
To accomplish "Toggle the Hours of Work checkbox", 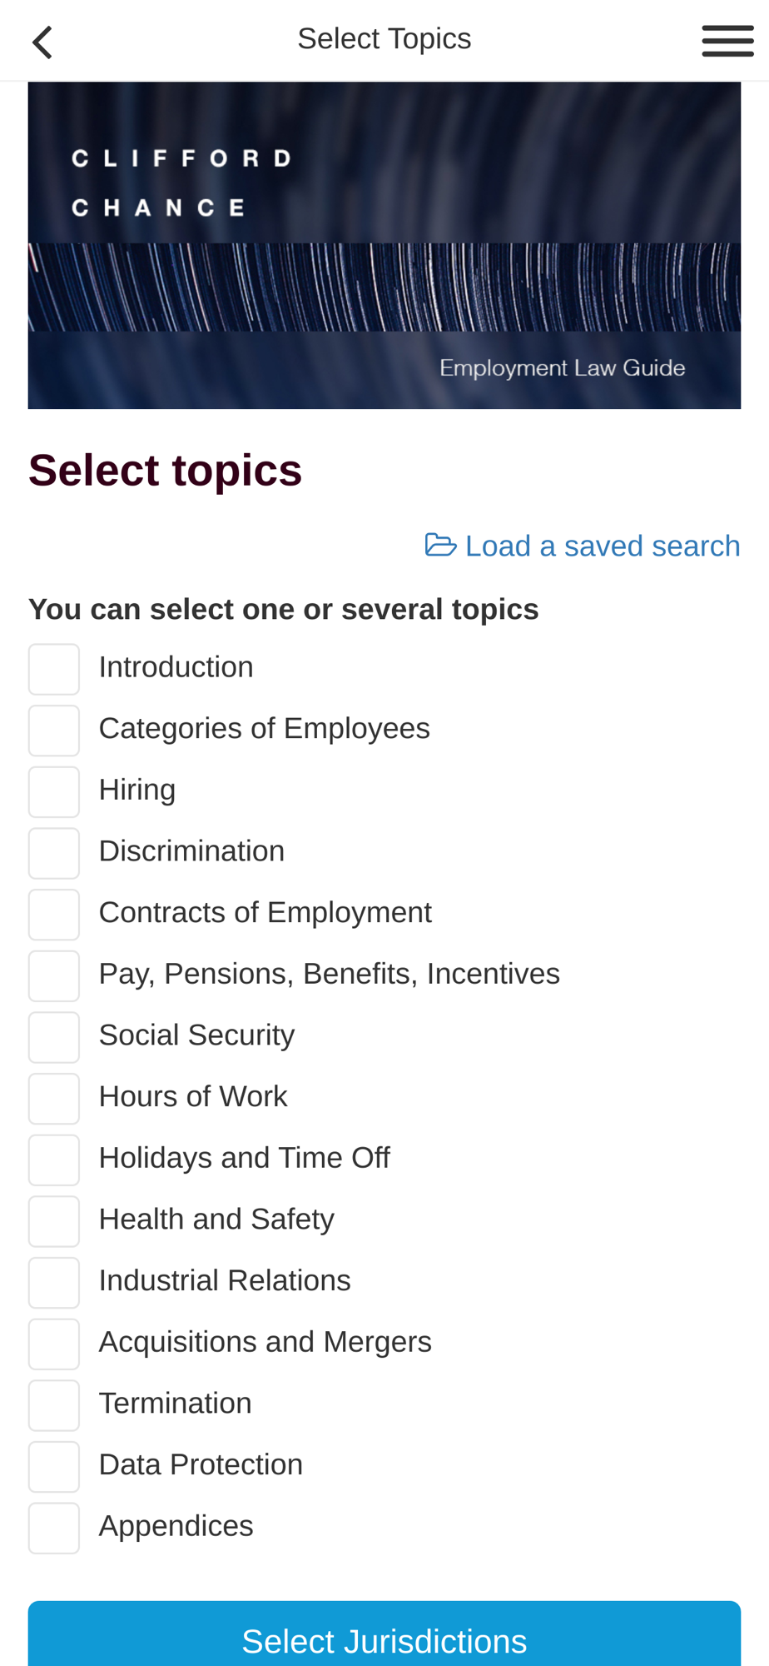I will click(54, 1099).
